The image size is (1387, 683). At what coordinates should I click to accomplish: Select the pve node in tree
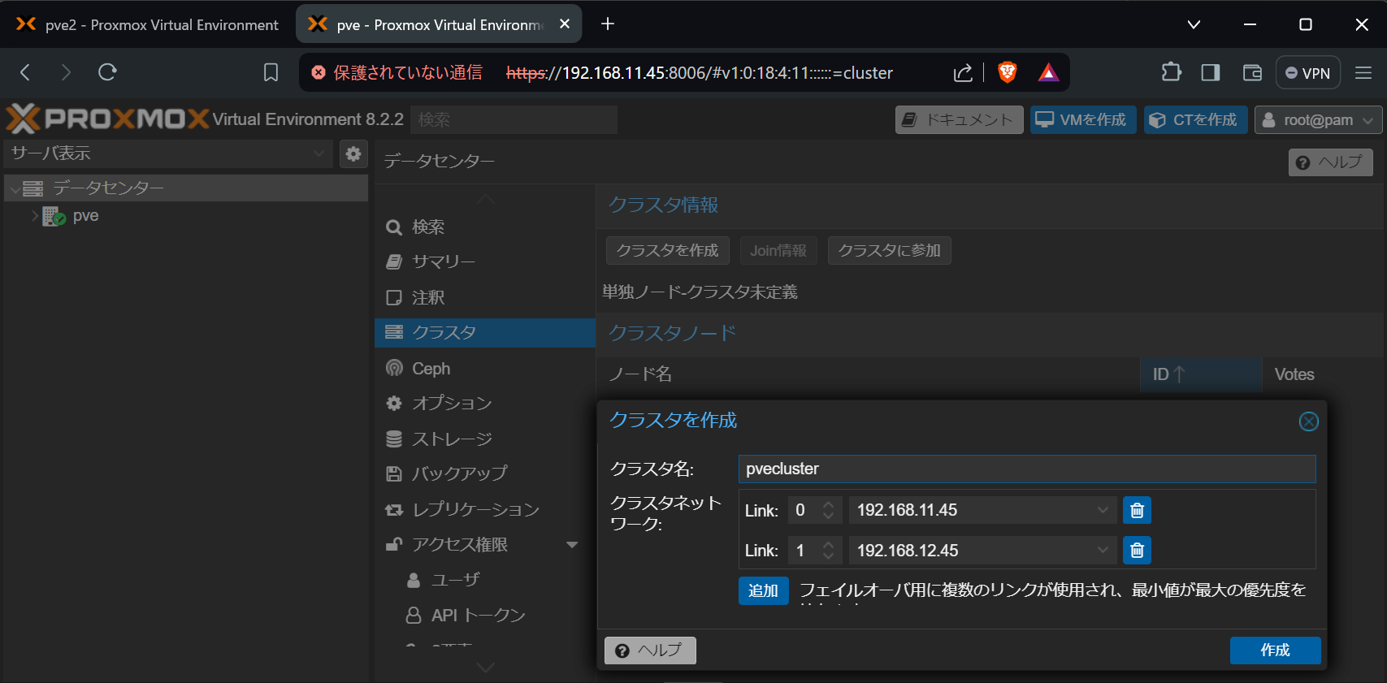point(85,216)
